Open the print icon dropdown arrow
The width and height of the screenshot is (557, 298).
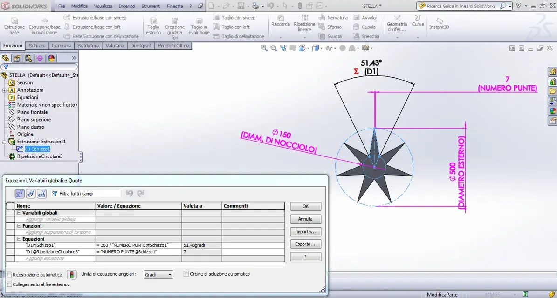click(263, 6)
